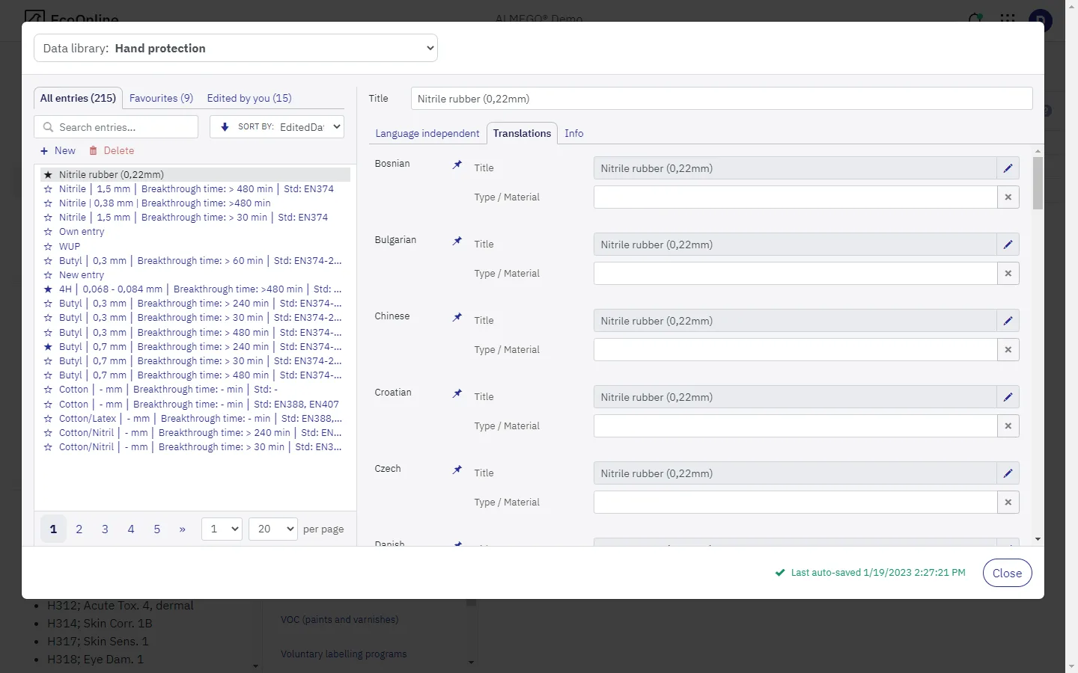Viewport: 1078px width, 673px height.
Task: Select 4H 0,068 - 0,084 mm entry
Action: [x=200, y=289]
